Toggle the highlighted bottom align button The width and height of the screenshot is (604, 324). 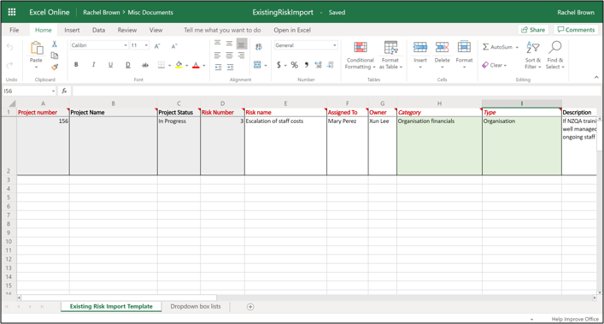(242, 44)
